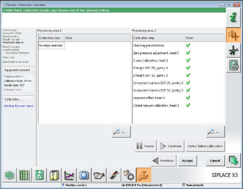Select 'Z height SST 25, gantry 3' row

point(179,68)
